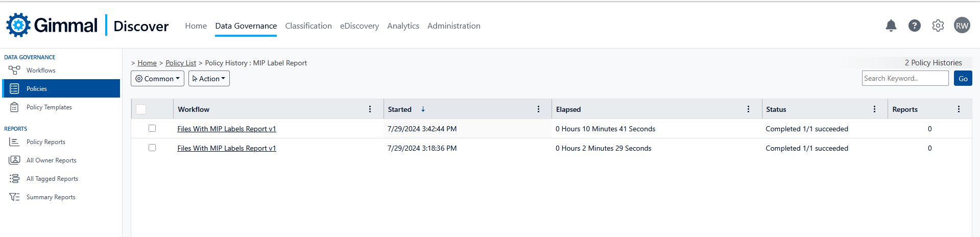This screenshot has width=980, height=237.
Task: Open the settings gear icon
Action: coord(938,26)
